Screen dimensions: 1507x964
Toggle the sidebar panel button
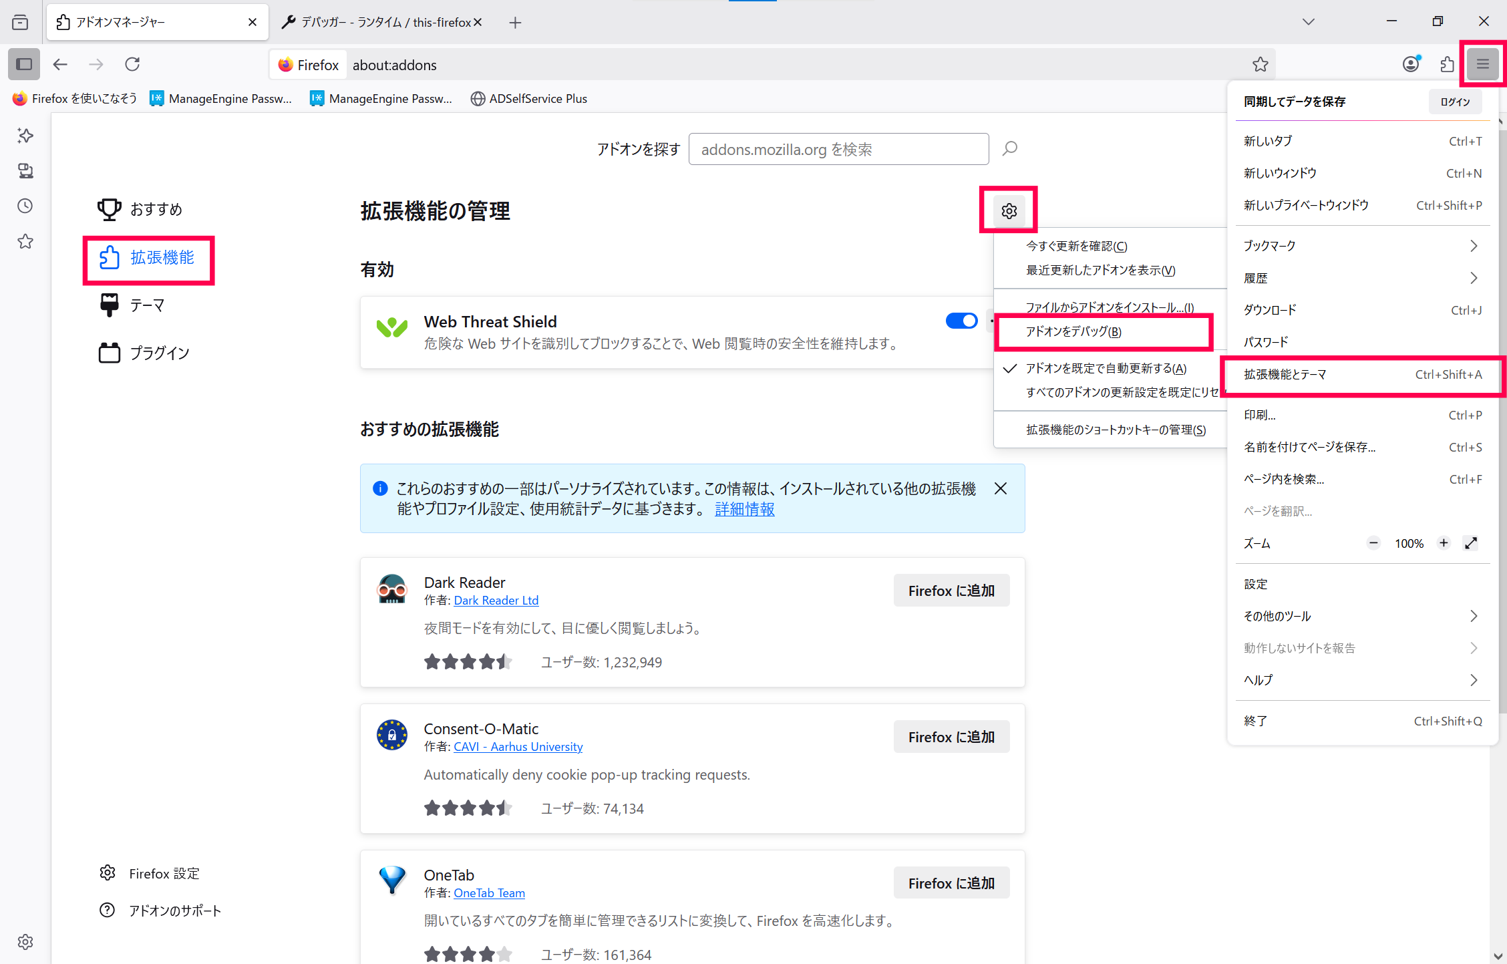click(24, 64)
